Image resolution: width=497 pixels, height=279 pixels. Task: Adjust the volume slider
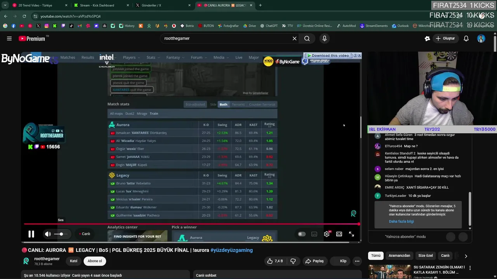pos(61,234)
